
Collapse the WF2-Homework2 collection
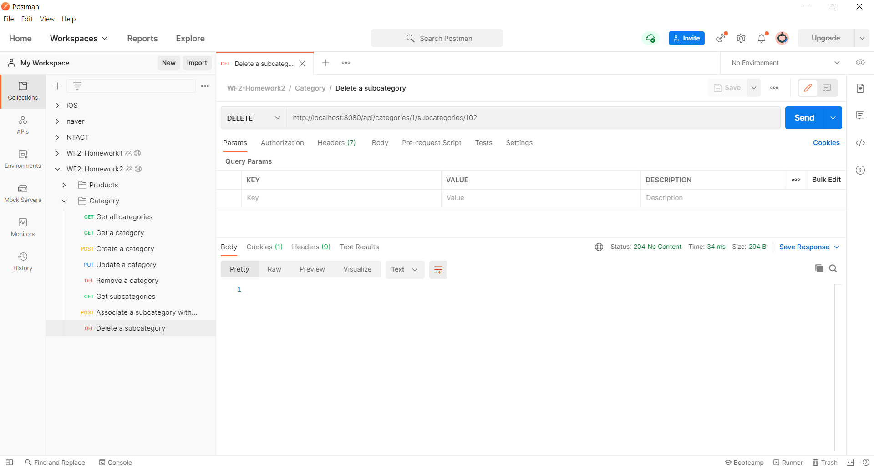pos(57,169)
